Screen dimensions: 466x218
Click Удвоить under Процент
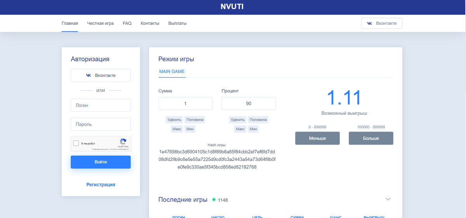[238, 119]
